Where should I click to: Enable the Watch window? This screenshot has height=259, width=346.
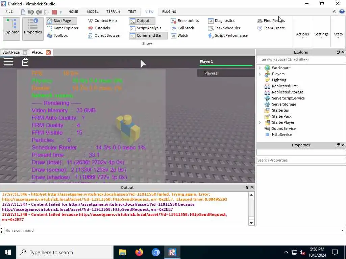[x=180, y=35]
